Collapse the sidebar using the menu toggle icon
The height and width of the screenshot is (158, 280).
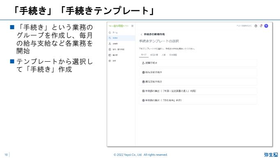pos(132,26)
